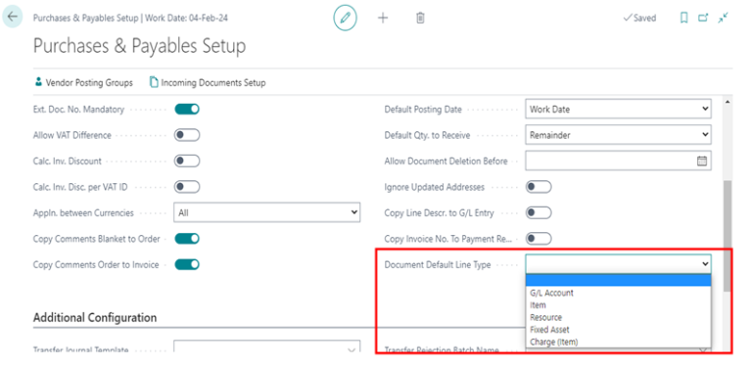Click the Work Date: 04-Feb-24 breadcrumb text
The width and height of the screenshot is (752, 367).
(187, 19)
